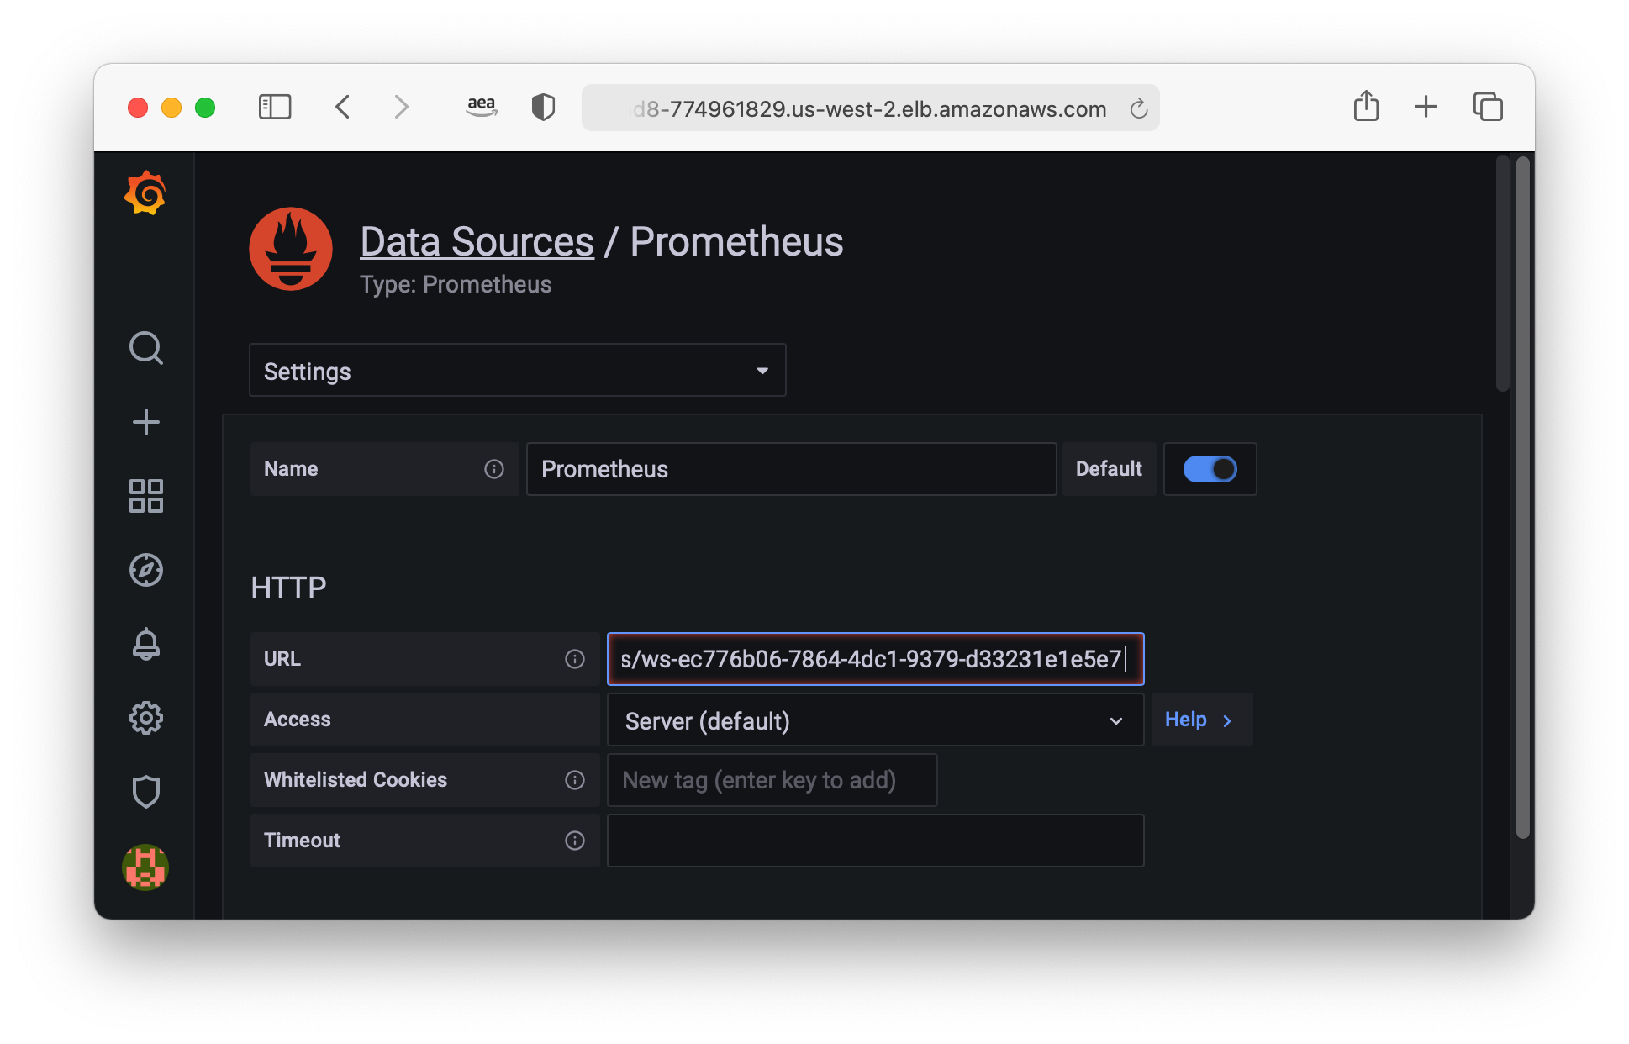Toggle the Safari sidebar button
The image size is (1629, 1044).
pyautogui.click(x=275, y=108)
